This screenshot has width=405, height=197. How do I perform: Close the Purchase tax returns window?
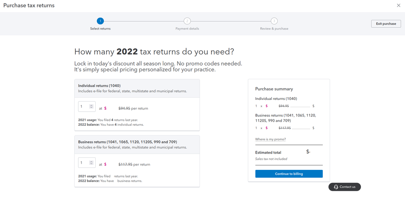click(399, 6)
